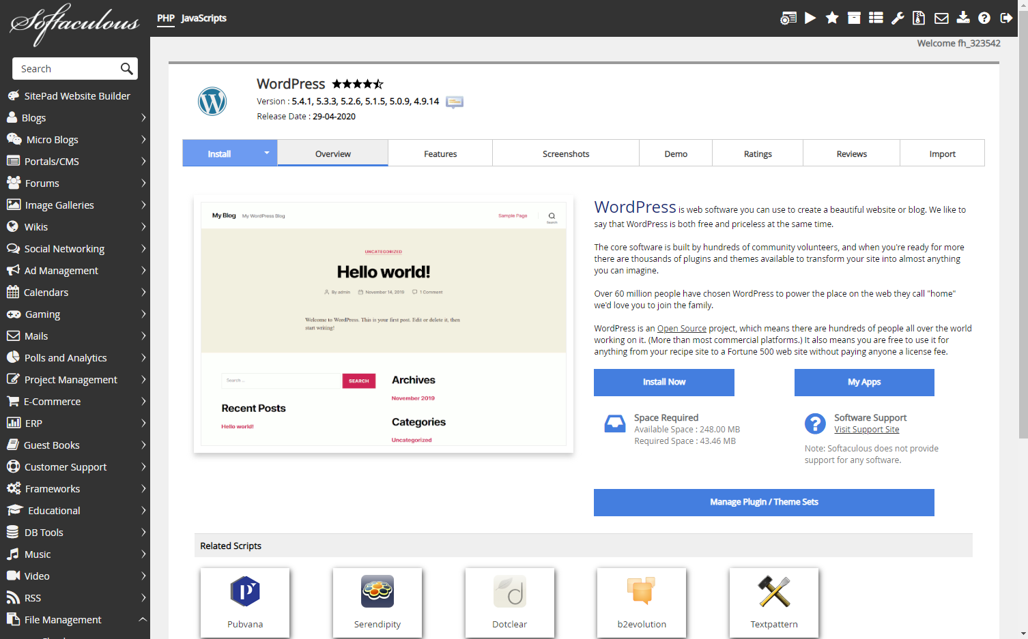The width and height of the screenshot is (1028, 639).
Task: Click the My Apps button
Action: click(x=864, y=382)
